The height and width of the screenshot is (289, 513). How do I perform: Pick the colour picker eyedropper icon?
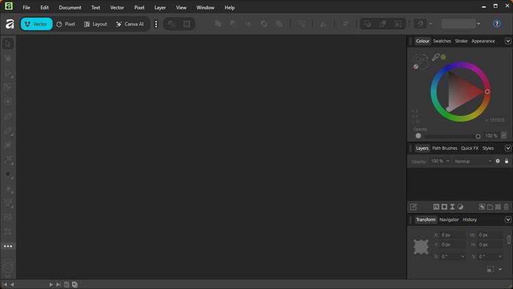[435, 58]
